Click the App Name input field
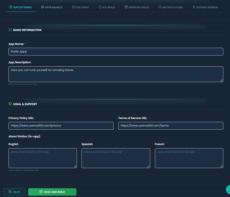Screen dimensions: 230x197 pos(116,52)
